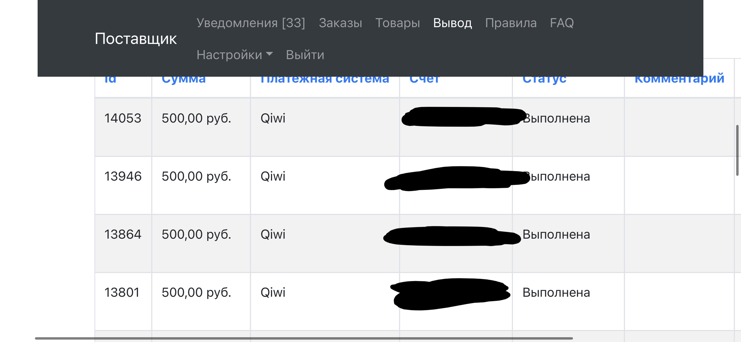Click the Настройки dropdown caret arrow
Image resolution: width=741 pixels, height=342 pixels.
269,54
